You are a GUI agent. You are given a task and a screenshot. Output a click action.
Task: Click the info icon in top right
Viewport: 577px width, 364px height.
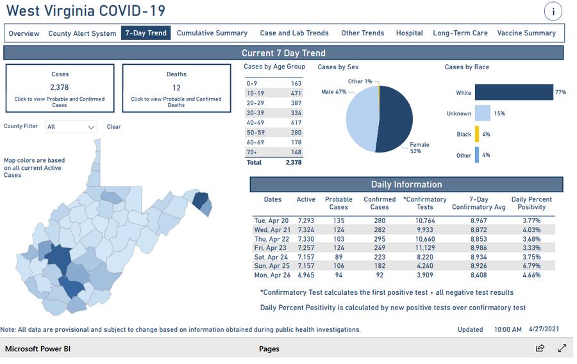(553, 11)
